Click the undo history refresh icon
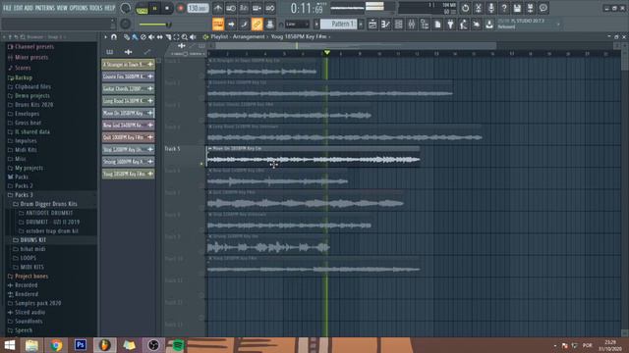Image resolution: width=629 pixels, height=353 pixels. click(465, 8)
